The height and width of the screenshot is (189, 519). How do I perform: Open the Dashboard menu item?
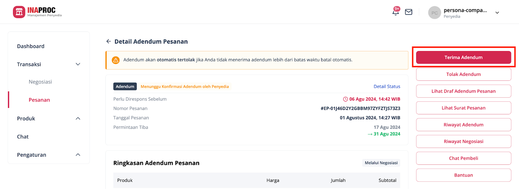(x=30, y=46)
